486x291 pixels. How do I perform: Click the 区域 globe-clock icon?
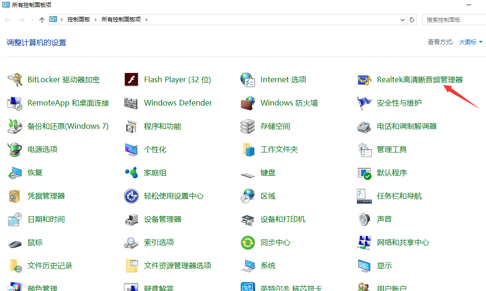(247, 196)
